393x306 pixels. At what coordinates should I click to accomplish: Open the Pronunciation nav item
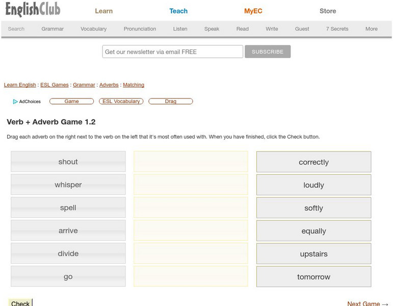coord(140,29)
